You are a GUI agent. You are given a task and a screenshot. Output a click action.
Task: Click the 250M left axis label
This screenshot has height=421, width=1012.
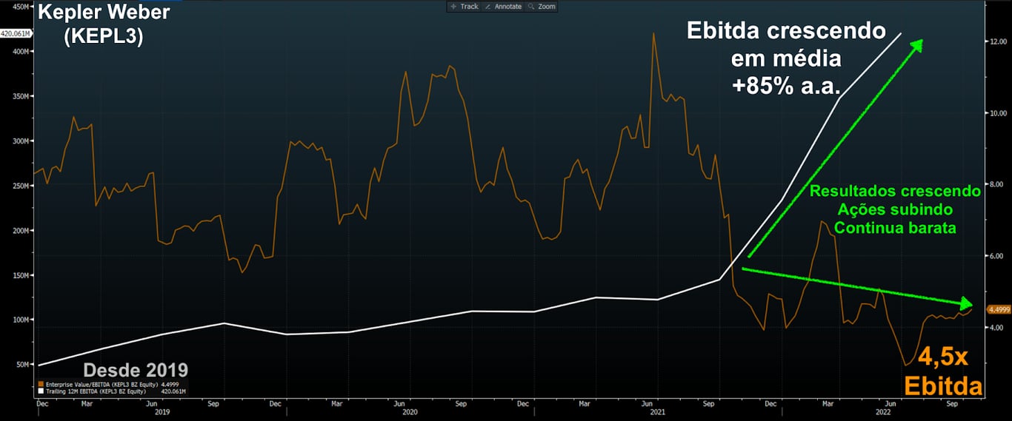[19, 186]
